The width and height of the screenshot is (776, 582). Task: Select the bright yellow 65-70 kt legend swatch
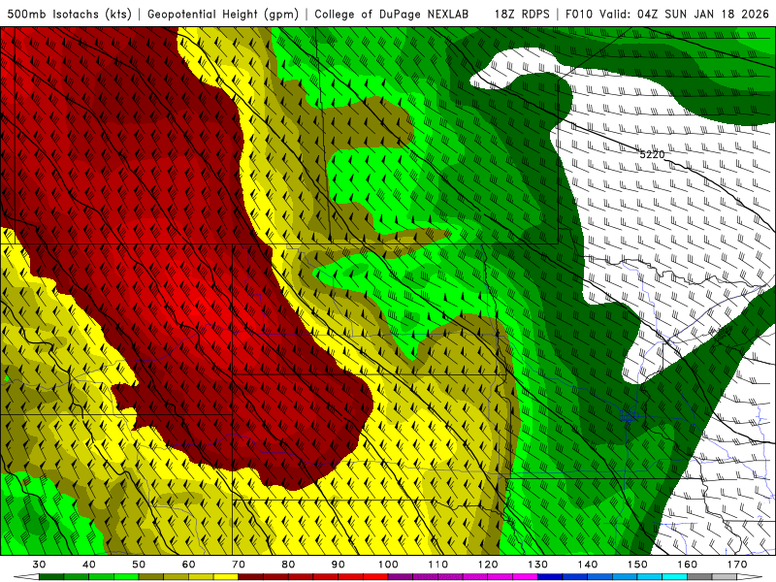[226, 577]
